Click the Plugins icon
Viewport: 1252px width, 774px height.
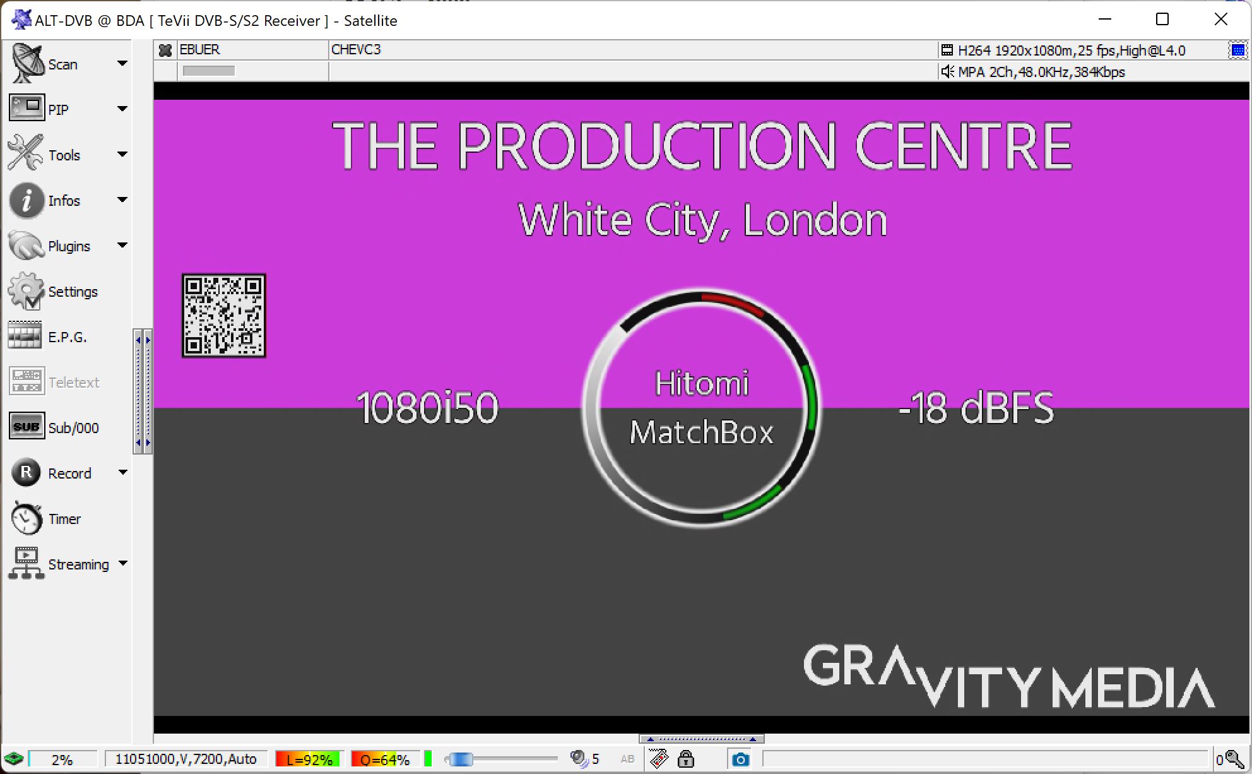[27, 246]
